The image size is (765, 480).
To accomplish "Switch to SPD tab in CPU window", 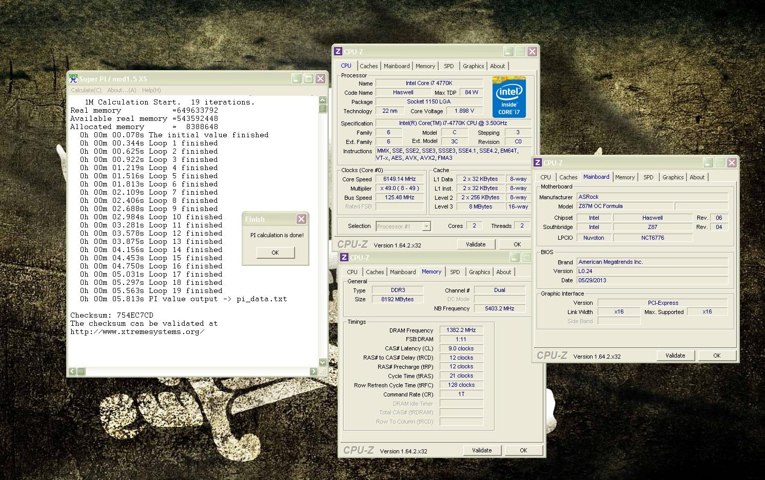I will coord(449,66).
